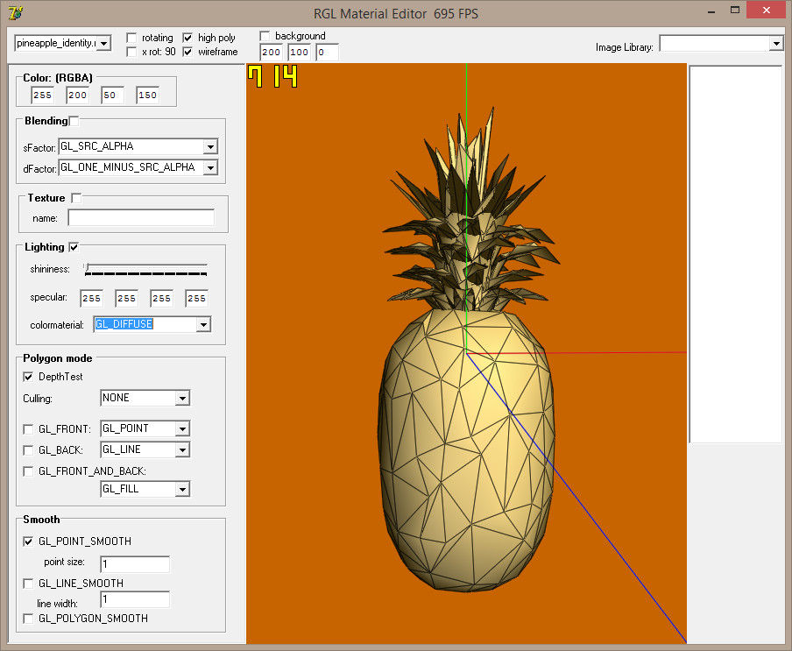Turn on Blending checkbox
Viewport: 792px width, 651px height.
[x=74, y=121]
